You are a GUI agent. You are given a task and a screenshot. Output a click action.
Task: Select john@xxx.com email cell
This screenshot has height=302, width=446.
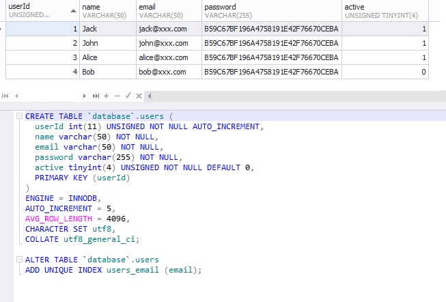point(169,43)
